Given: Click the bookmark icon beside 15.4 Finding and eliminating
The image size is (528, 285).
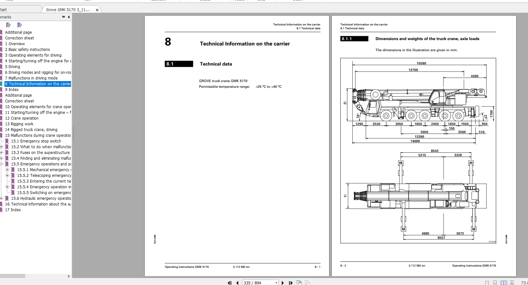Looking at the screenshot, I should [x=7, y=158].
